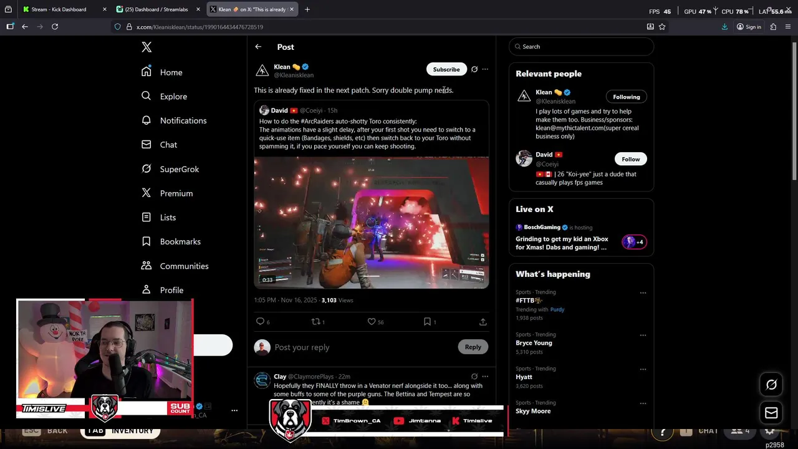Bookmark this page with the star icon

tap(662, 27)
